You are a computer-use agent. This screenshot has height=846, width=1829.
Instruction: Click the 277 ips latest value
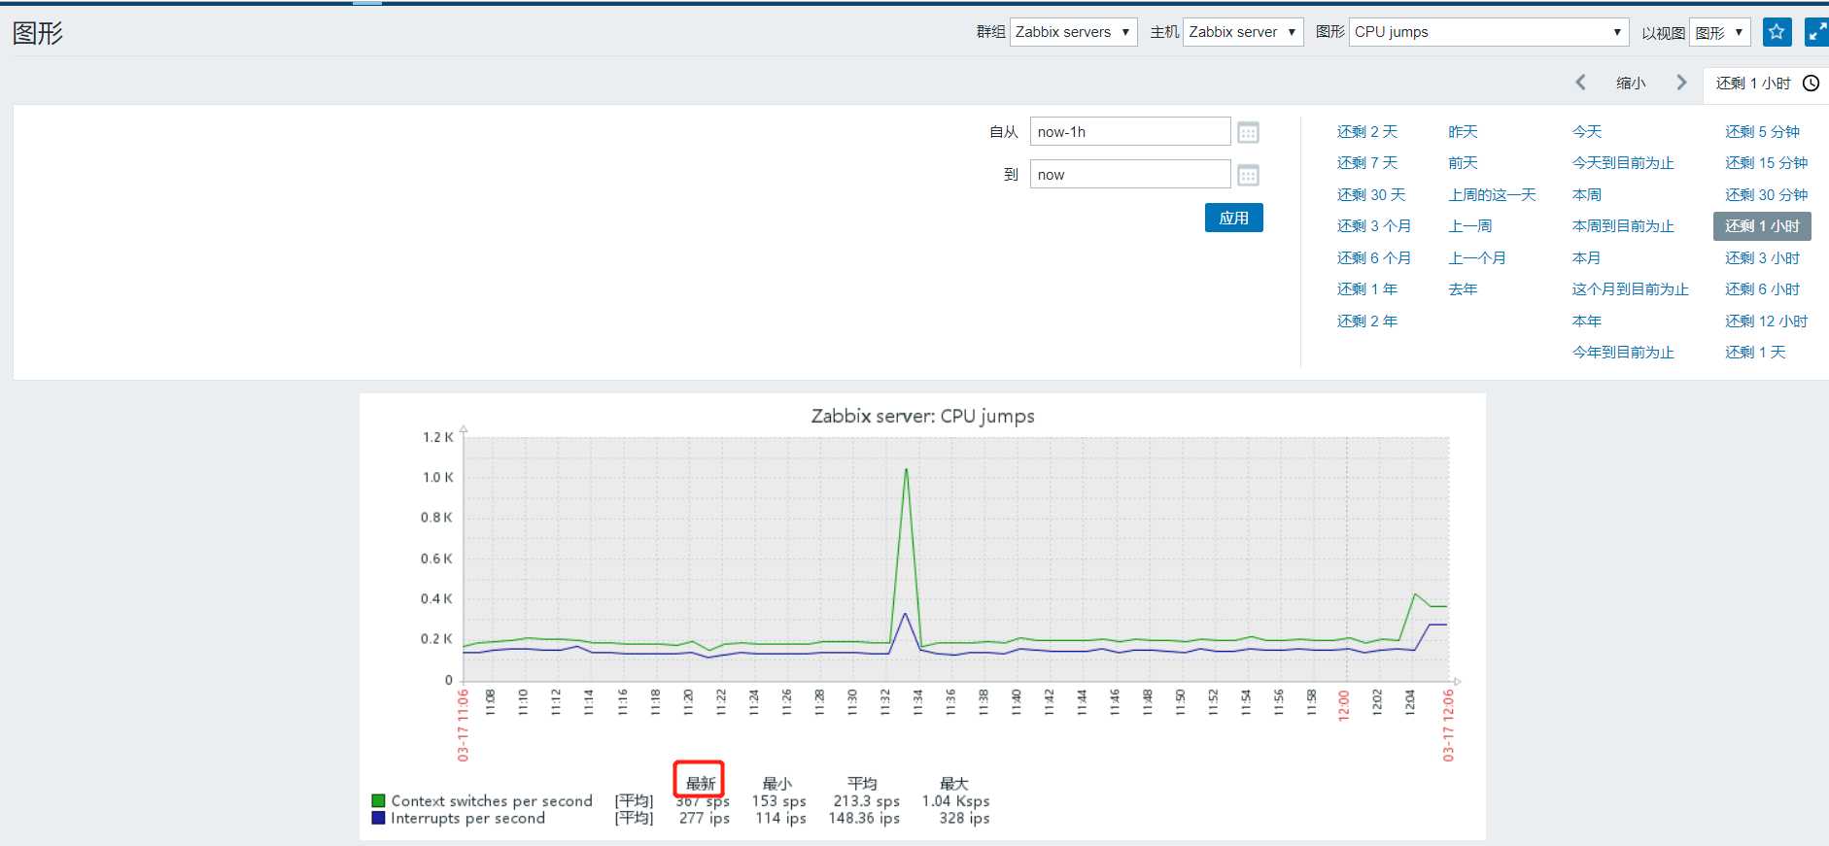[705, 818]
